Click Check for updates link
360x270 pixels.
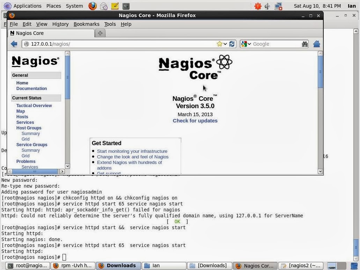point(195,121)
